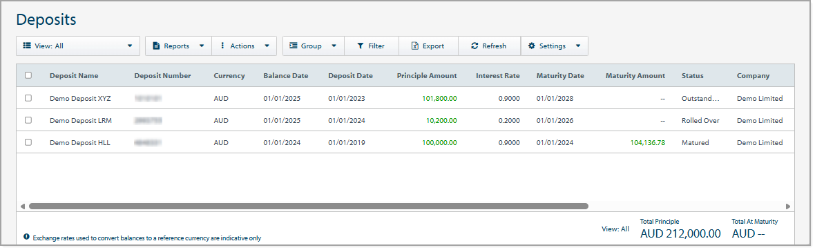
Task: Click the horizontal scrollbar thumb
Action: [308, 206]
